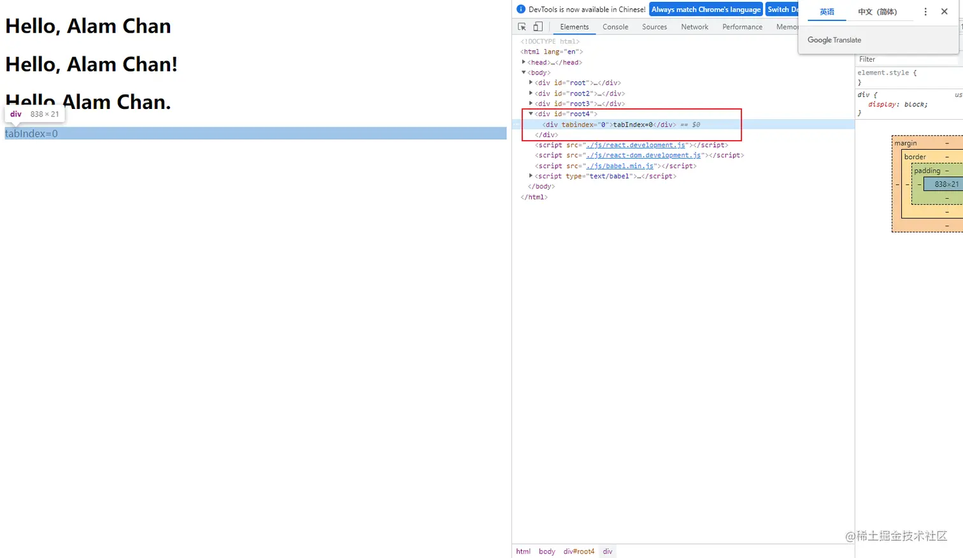Expand the head element node
The width and height of the screenshot is (963, 558).
coord(524,62)
